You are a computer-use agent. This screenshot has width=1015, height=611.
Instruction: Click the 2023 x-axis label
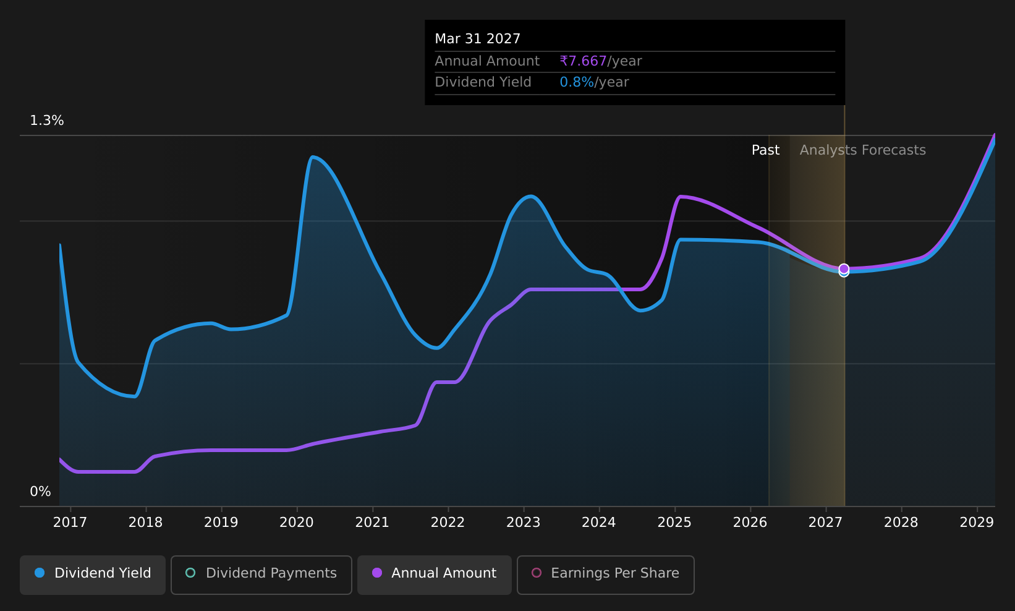(x=523, y=523)
